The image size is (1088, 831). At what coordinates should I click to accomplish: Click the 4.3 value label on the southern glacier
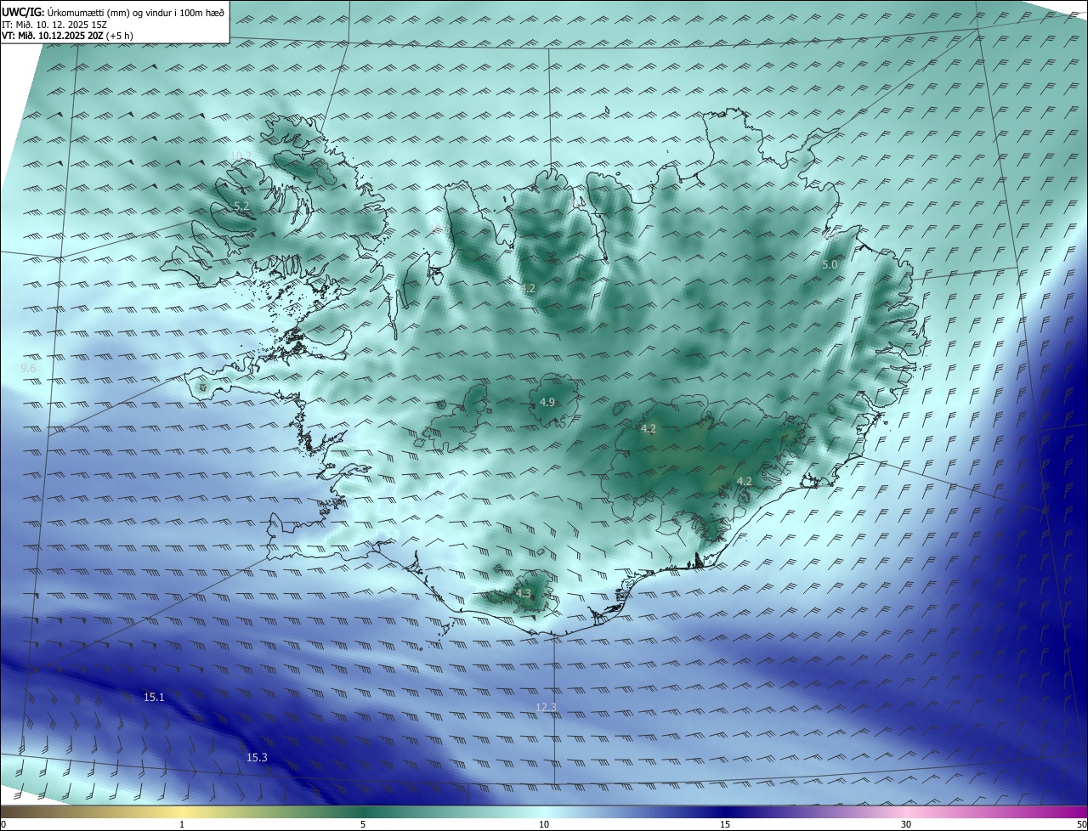(523, 594)
